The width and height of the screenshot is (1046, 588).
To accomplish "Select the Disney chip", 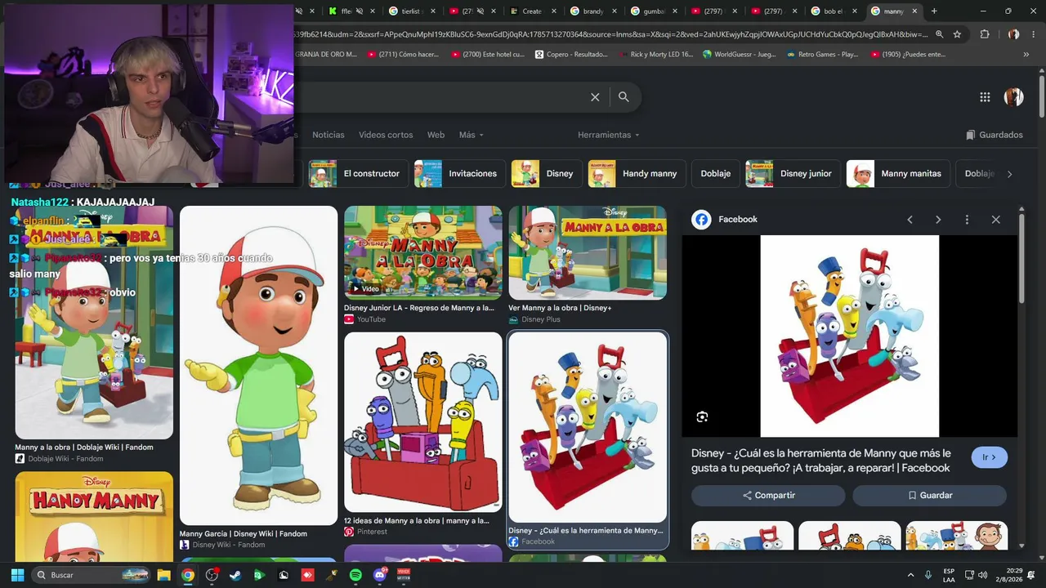I will coord(547,174).
